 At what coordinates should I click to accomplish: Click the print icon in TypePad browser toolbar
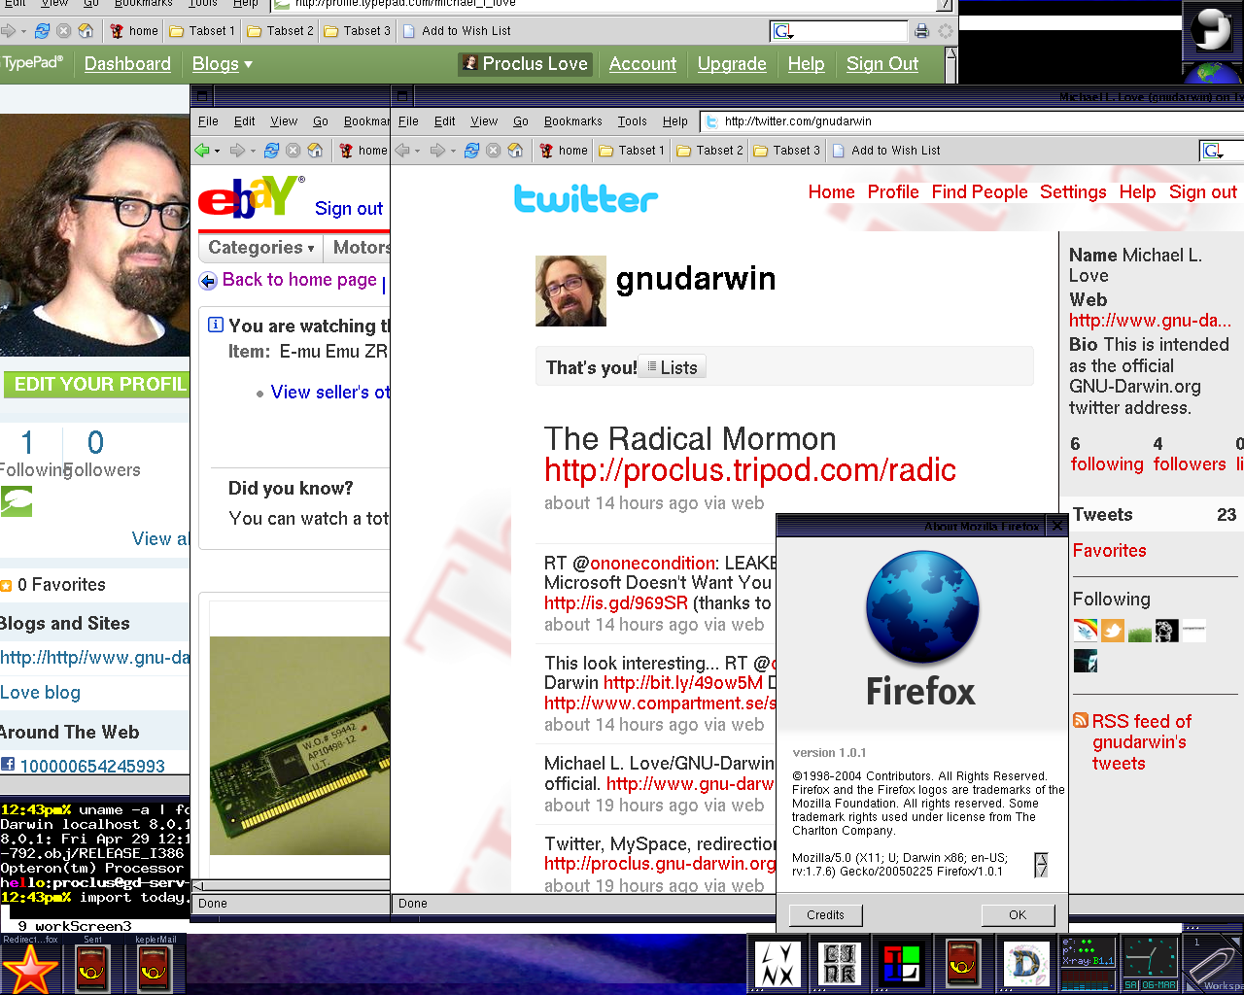(921, 31)
